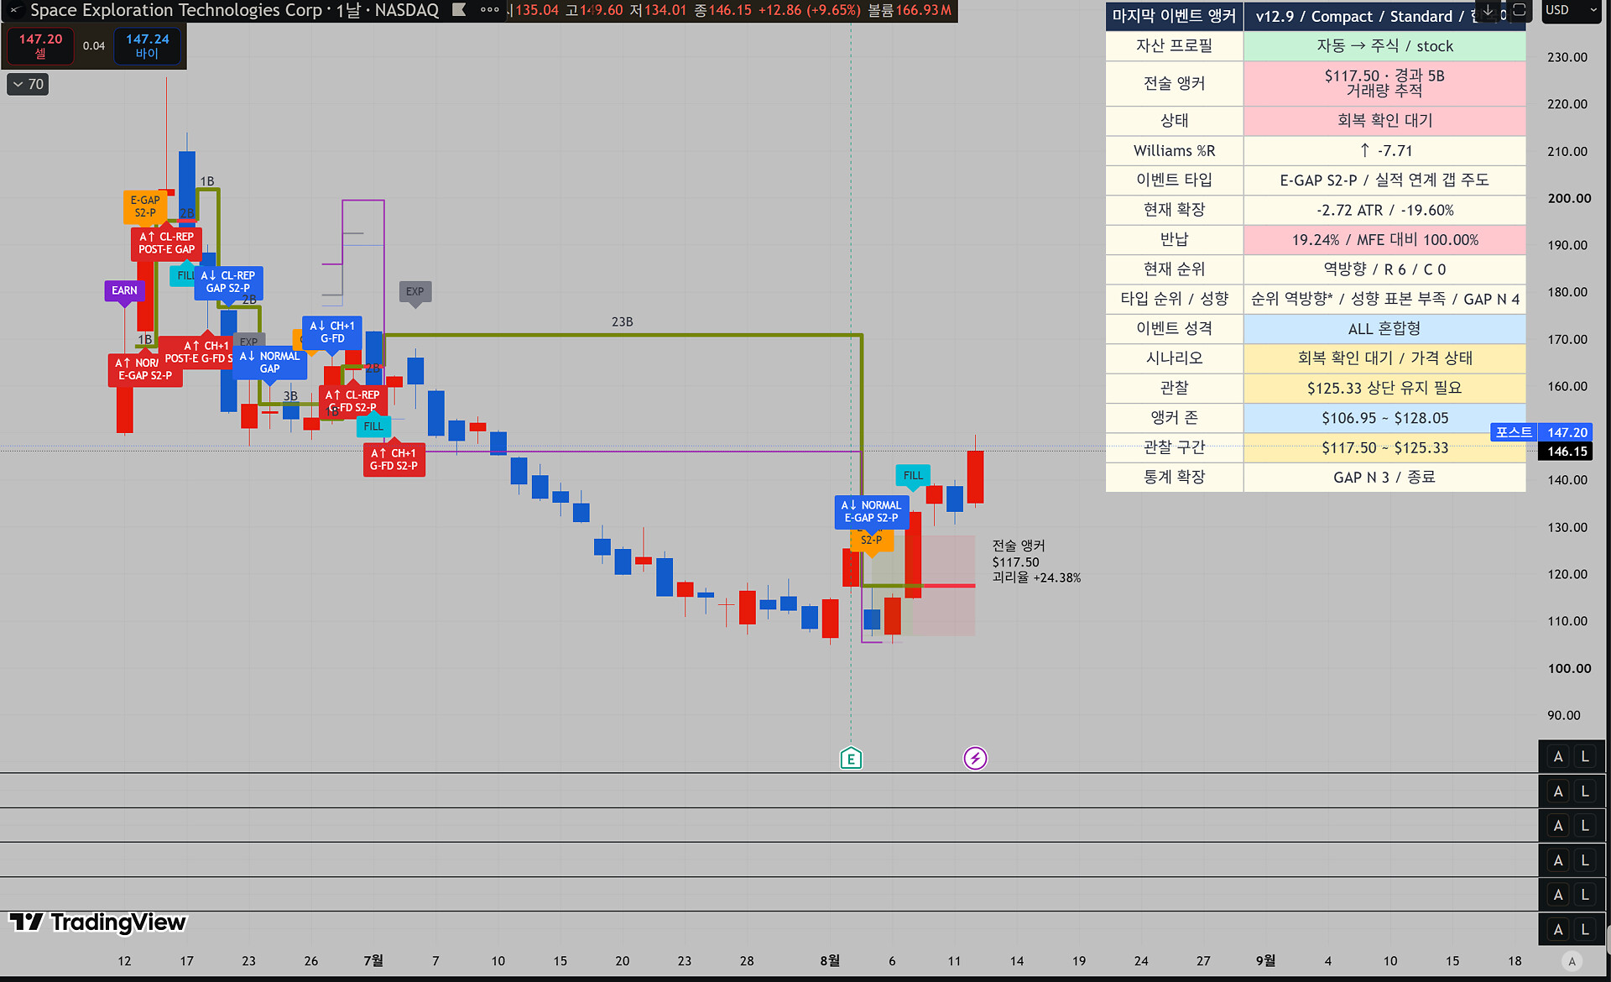Viewport: 1611px width, 982px height.
Task: Click the GAP N 3 / 종료 cell
Action: pyautogui.click(x=1384, y=478)
